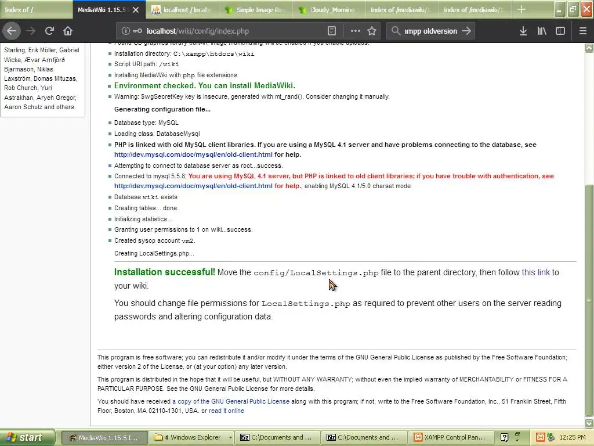Click 'Created sysop account vm2' line

(x=154, y=241)
